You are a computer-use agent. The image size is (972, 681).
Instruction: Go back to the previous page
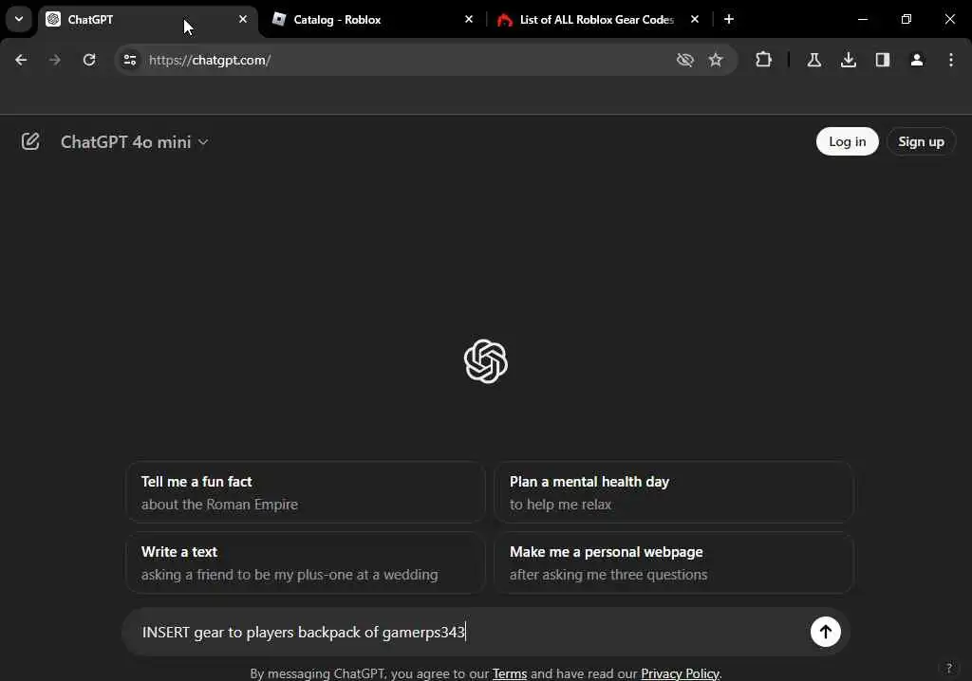21,60
